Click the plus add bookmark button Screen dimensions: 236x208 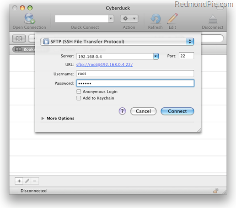point(19,181)
